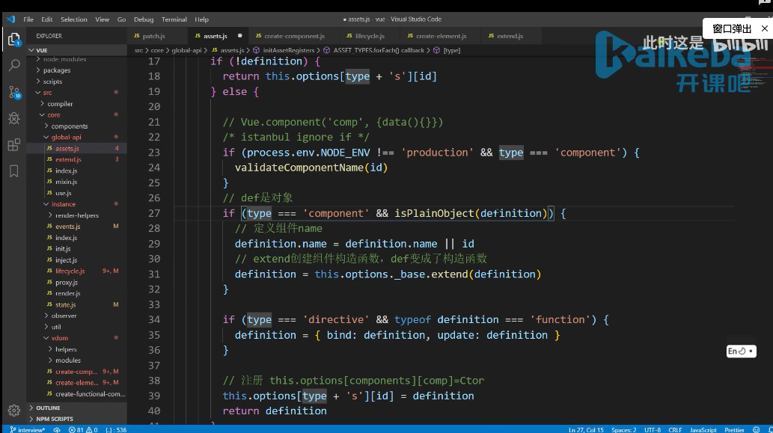Click unsaved dot on assets.js tab
This screenshot has width=773, height=433.
coord(240,35)
